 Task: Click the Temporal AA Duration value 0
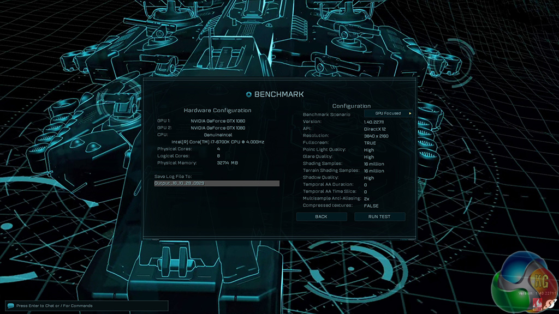tap(365, 185)
